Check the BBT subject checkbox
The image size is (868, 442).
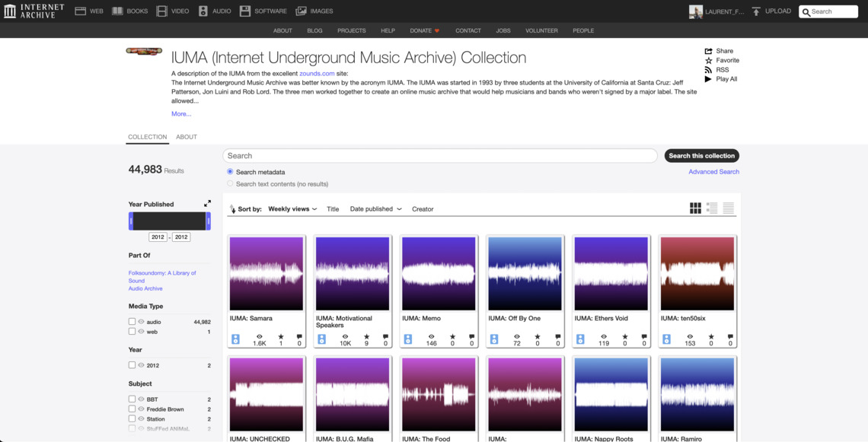(x=132, y=399)
